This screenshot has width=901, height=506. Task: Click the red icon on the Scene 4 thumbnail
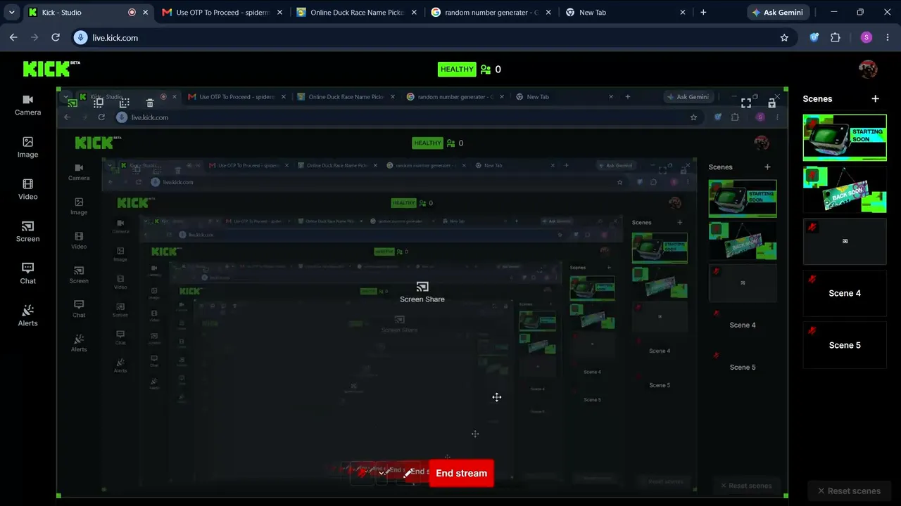[x=812, y=279]
